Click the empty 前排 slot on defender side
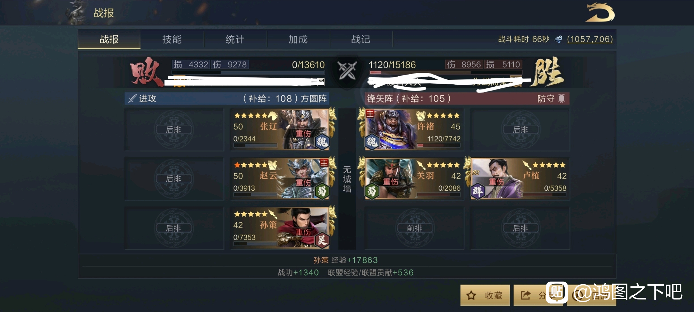 (x=414, y=228)
